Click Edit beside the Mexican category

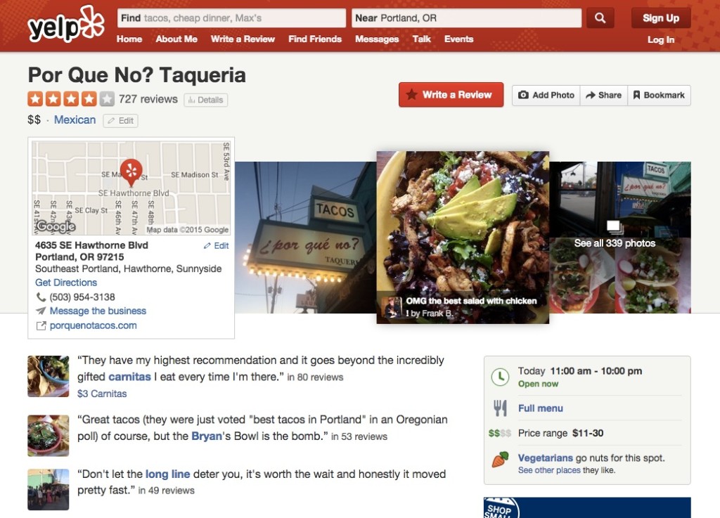click(x=121, y=121)
